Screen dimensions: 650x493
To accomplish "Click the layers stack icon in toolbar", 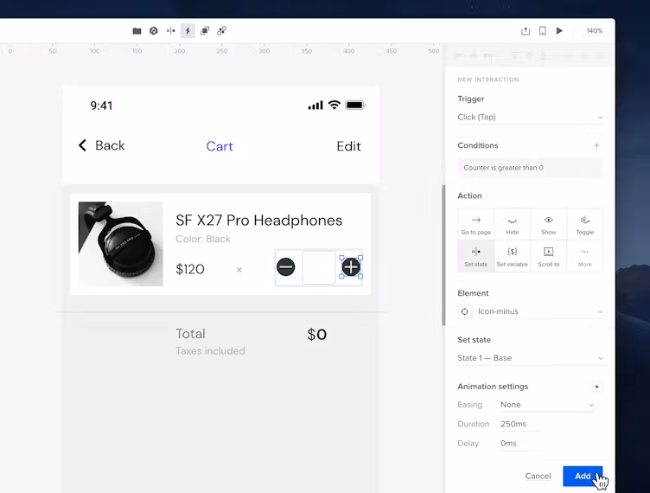I will pyautogui.click(x=205, y=30).
